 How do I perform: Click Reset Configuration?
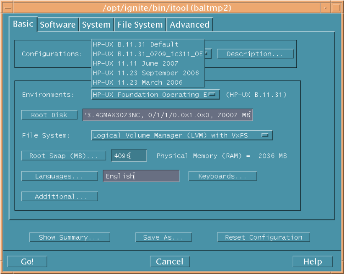coord(264,237)
